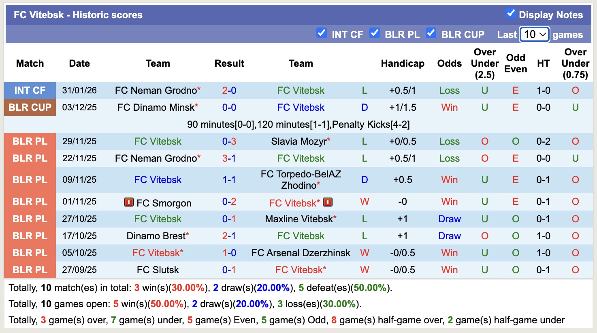Screen dimensions: 597x333
Task: Click the FC Torpedo-BelAZ Zhodino link
Action: tap(301, 179)
